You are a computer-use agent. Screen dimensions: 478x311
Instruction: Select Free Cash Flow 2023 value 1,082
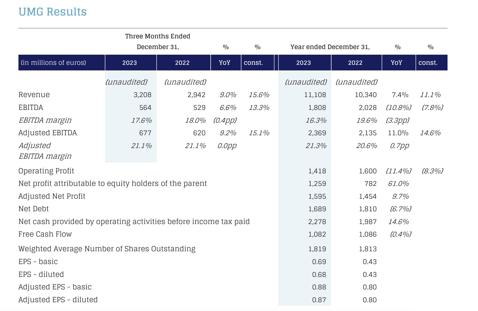click(317, 234)
